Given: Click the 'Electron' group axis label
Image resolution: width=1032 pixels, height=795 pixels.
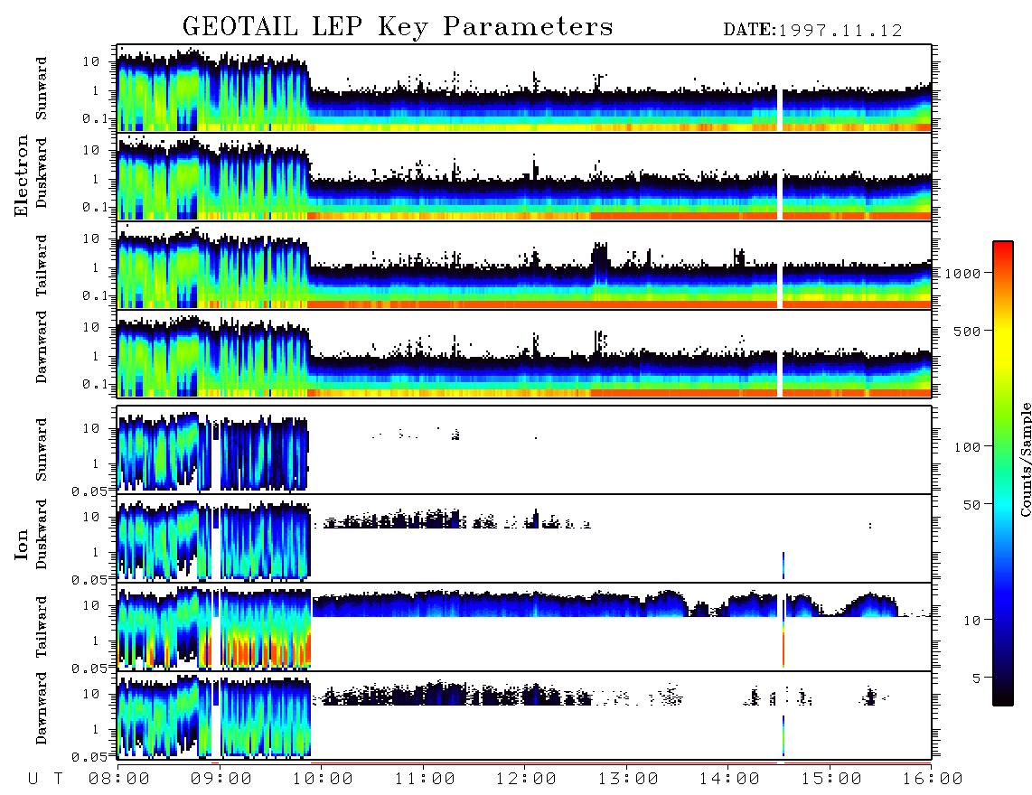Looking at the screenshot, I should 22,175.
